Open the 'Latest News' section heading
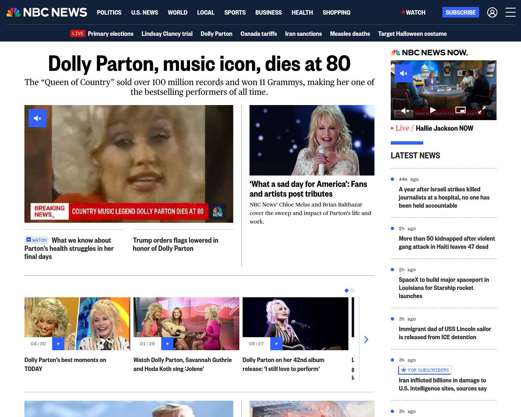The image size is (521, 417). tap(415, 156)
